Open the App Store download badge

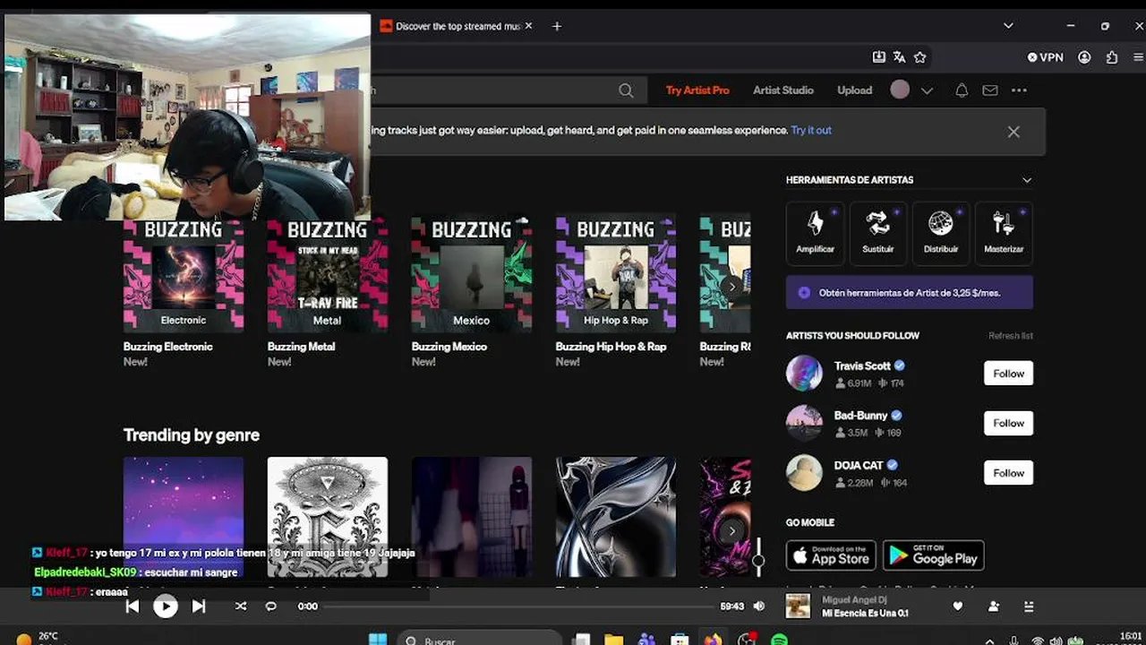[830, 555]
